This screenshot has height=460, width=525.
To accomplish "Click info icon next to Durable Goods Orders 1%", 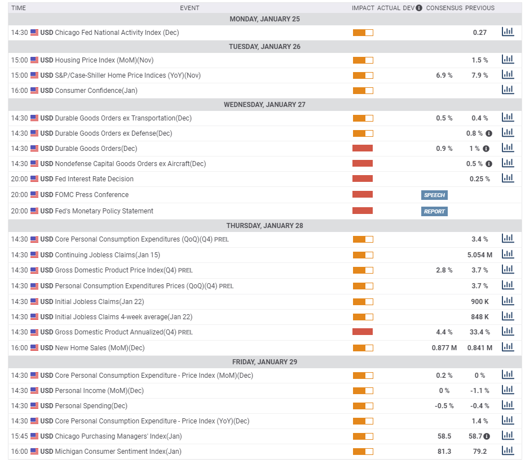I will [486, 149].
